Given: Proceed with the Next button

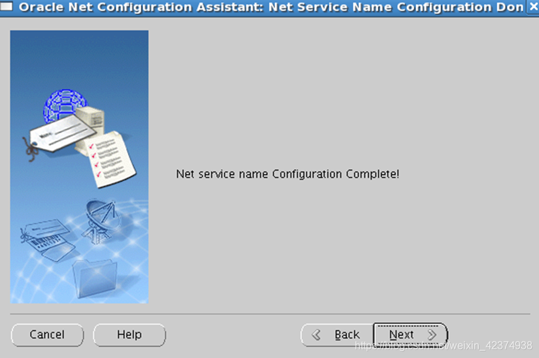Looking at the screenshot, I should pyautogui.click(x=410, y=334).
